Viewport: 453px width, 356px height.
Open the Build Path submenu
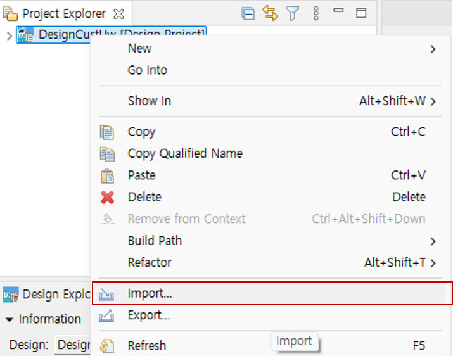point(155,241)
